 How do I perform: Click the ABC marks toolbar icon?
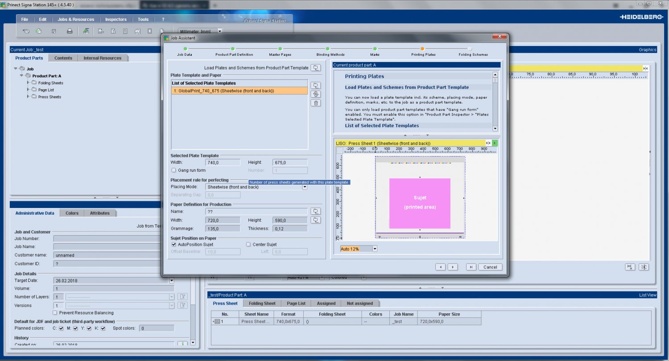pos(101,31)
